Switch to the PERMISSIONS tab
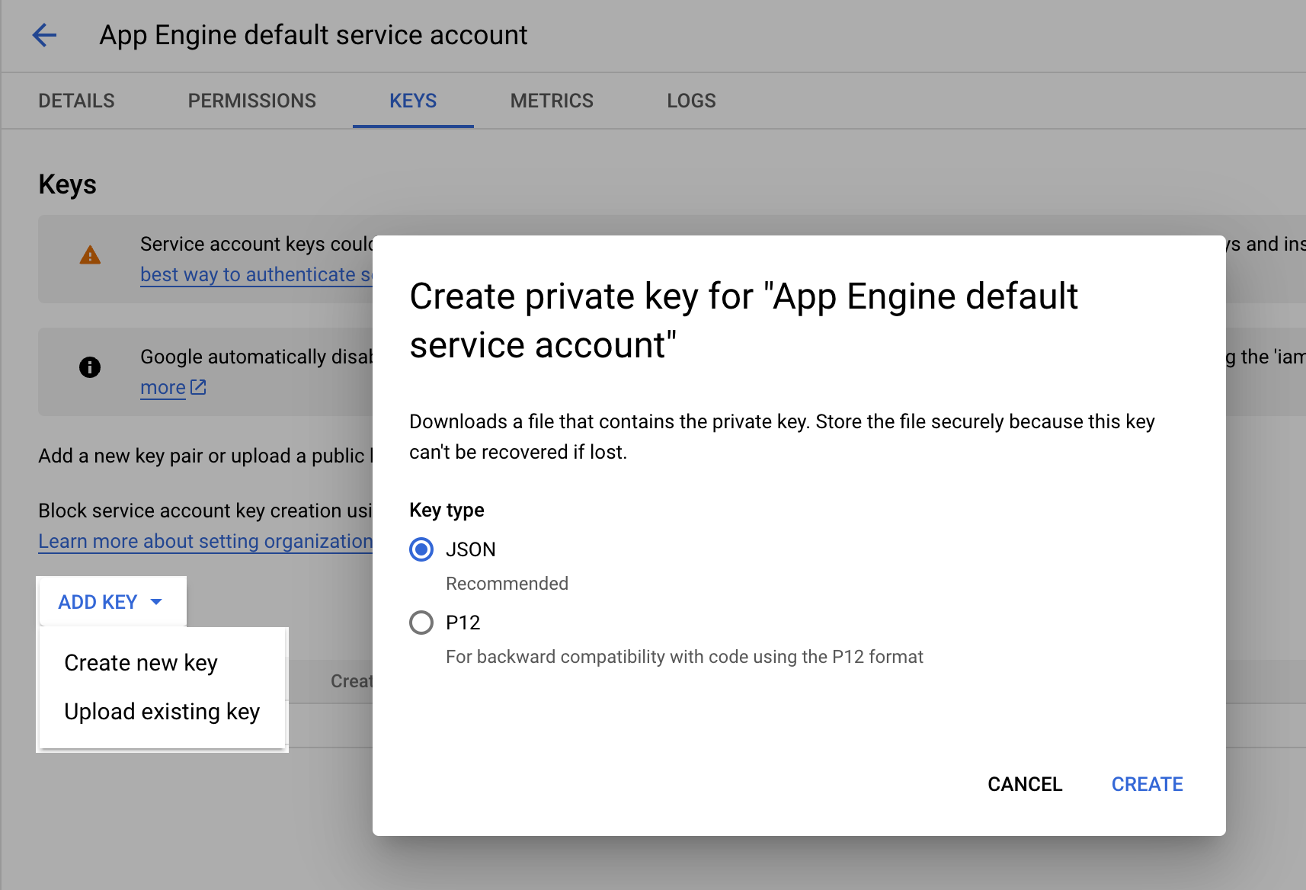Viewport: 1306px width, 890px height. coord(252,101)
